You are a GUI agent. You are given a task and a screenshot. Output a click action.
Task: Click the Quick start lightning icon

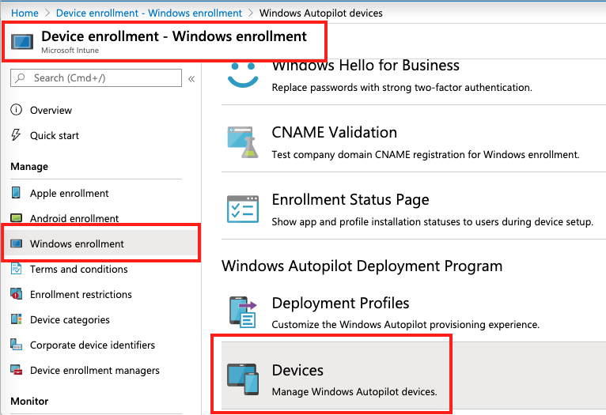[x=16, y=135]
